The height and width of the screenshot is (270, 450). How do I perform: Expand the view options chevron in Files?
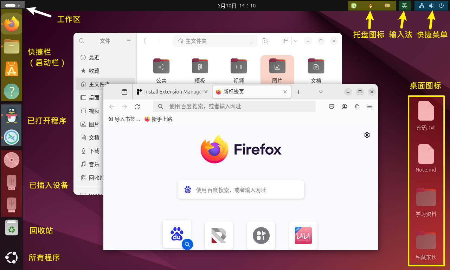click(296, 41)
